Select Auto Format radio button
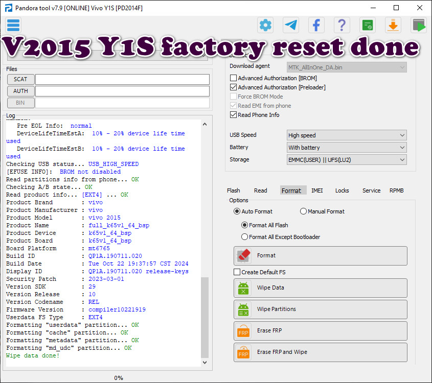This screenshot has height=383, width=432. click(x=237, y=211)
